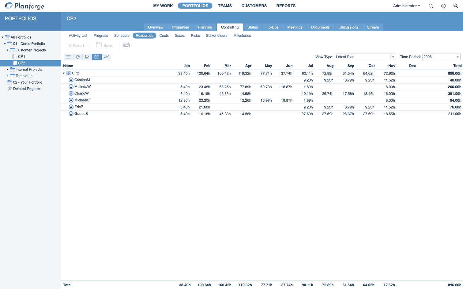Open the search magnifier icon
The image size is (463, 289).
[x=431, y=6]
